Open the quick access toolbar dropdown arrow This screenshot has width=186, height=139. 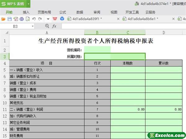(x=48, y=19)
